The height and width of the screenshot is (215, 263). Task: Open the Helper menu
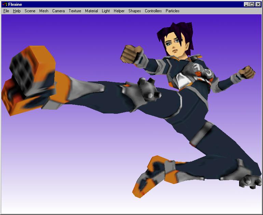pos(119,11)
